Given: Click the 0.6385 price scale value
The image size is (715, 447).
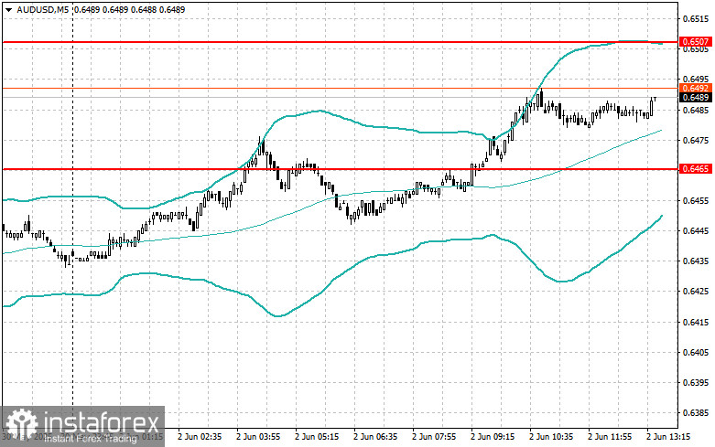Looking at the screenshot, I should coord(696,413).
